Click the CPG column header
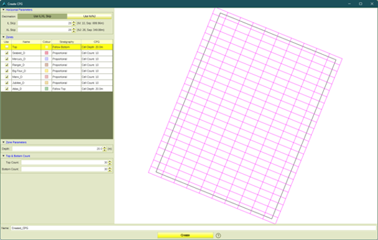 [x=97, y=42]
